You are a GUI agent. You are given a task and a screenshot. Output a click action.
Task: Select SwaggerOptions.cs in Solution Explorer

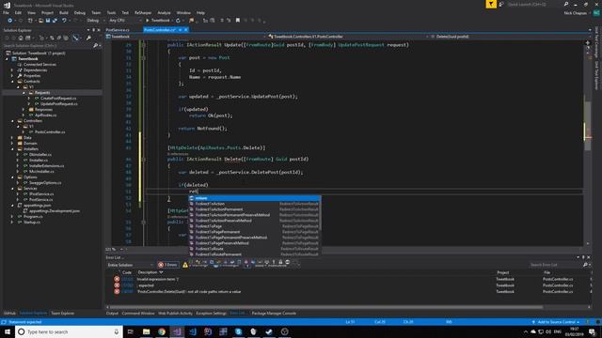coord(45,183)
